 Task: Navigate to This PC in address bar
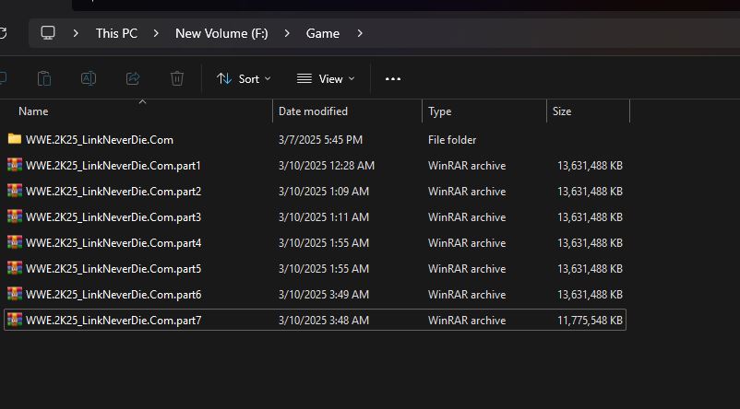pyautogui.click(x=116, y=33)
